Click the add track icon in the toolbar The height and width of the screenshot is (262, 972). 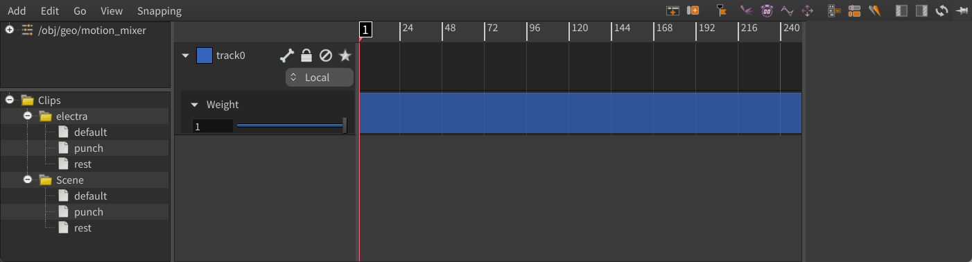pyautogui.click(x=672, y=10)
